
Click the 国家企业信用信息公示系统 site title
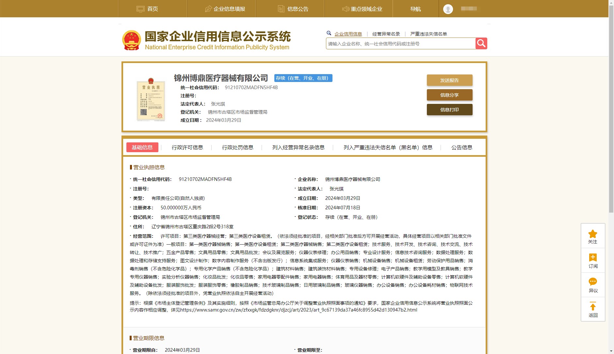click(218, 37)
